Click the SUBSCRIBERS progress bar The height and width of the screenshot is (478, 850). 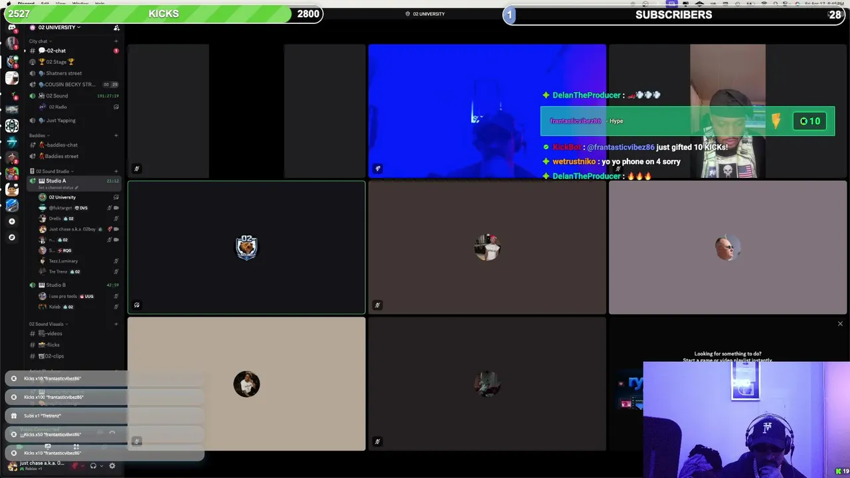674,15
